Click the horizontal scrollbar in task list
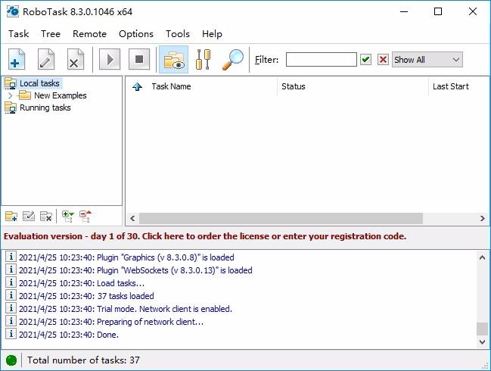This screenshot has height=371, width=491. point(281,218)
